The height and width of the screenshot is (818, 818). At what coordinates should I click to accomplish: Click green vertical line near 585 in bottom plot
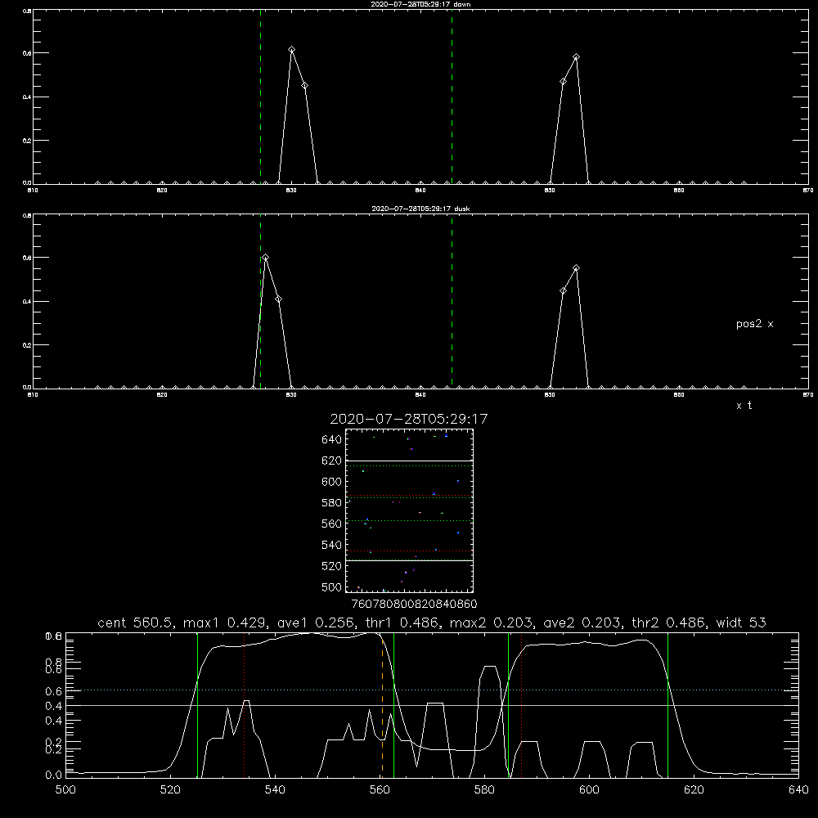(x=509, y=705)
